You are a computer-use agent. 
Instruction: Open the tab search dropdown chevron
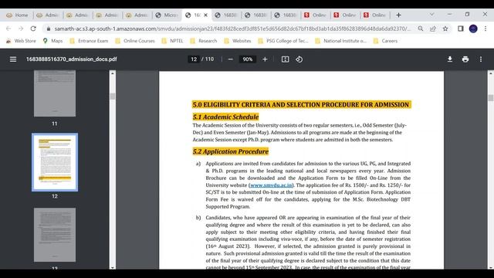431,15
